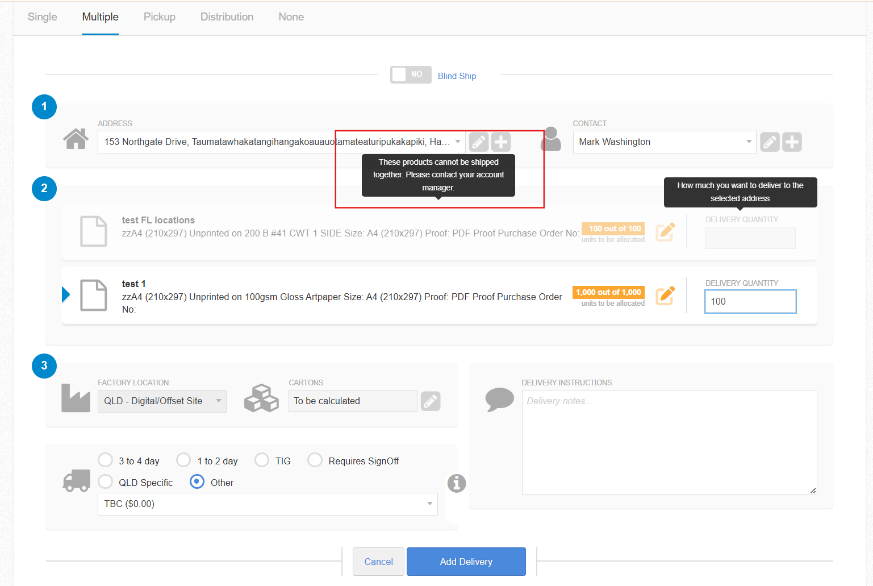Click blue arrow marker beside test 1
The height and width of the screenshot is (586, 873).
[66, 294]
